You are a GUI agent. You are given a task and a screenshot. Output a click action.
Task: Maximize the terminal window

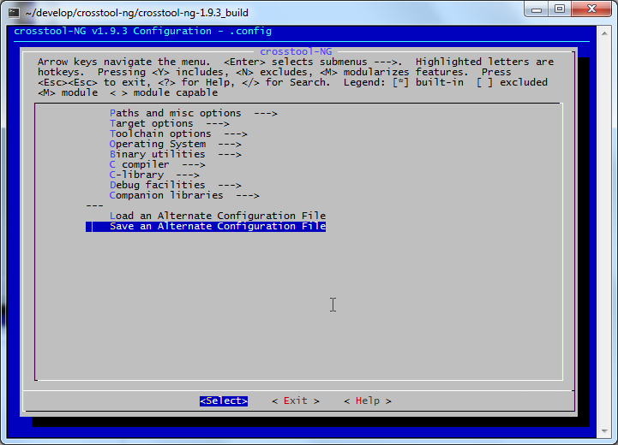click(x=559, y=9)
